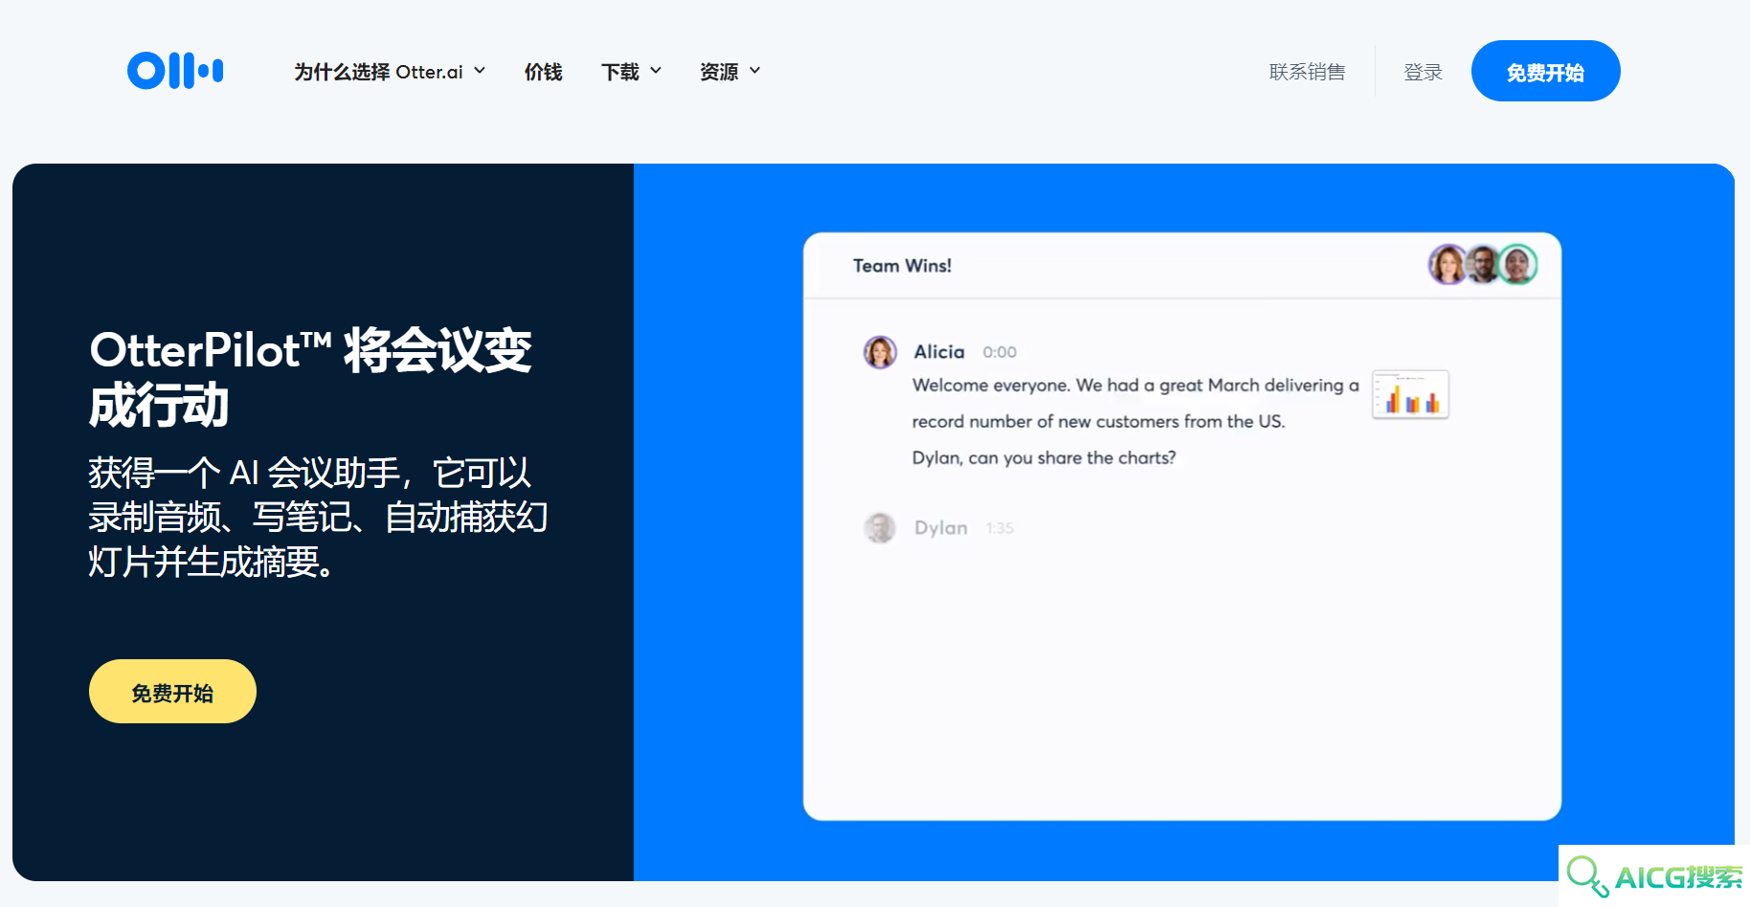1750x907 pixels.
Task: Click the Otter.ai logo
Action: (x=175, y=71)
